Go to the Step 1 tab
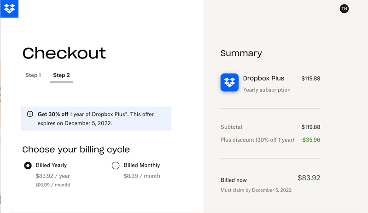The height and width of the screenshot is (213, 368). tap(33, 75)
